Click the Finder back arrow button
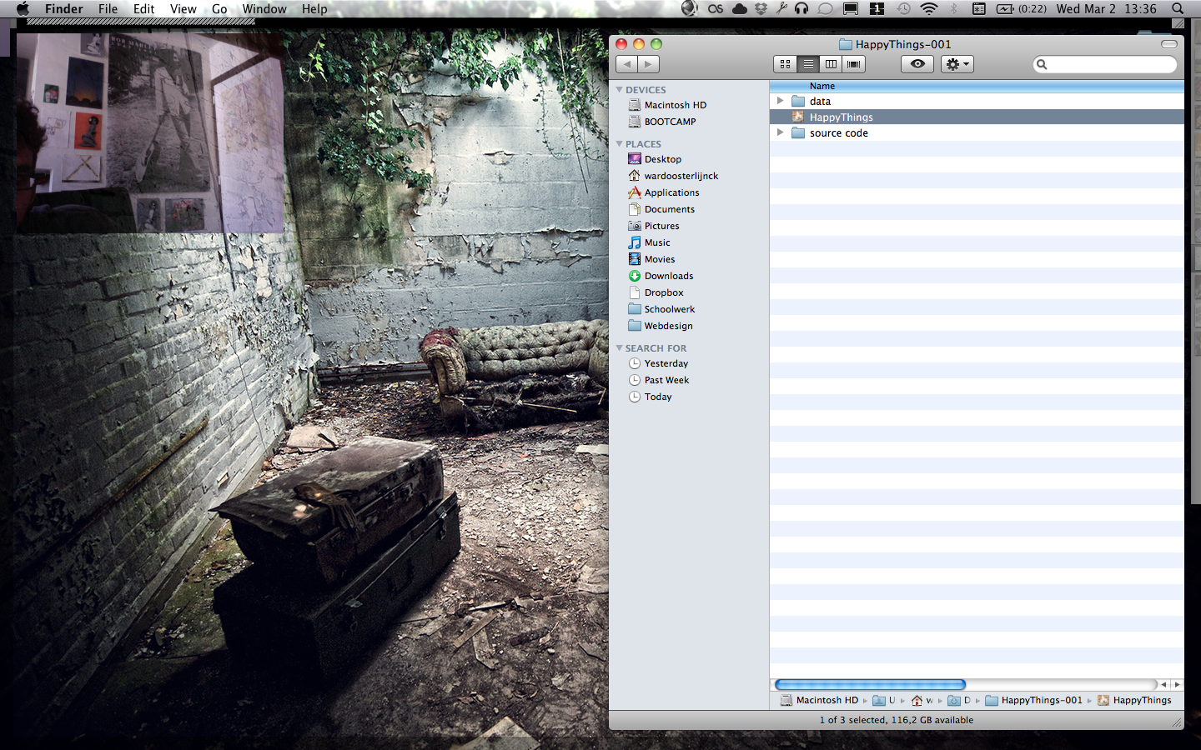This screenshot has width=1201, height=750. (627, 64)
